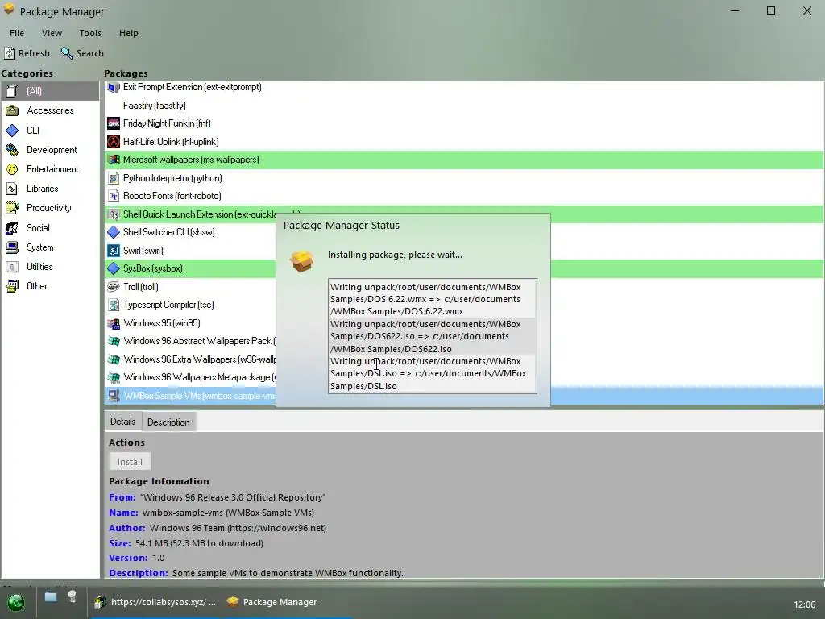The width and height of the screenshot is (825, 619).
Task: Choose the CLI diamond icon
Action: pyautogui.click(x=12, y=130)
